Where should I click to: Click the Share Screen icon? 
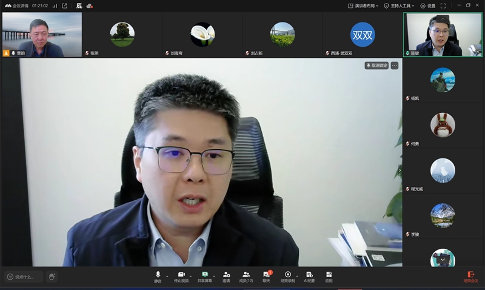tap(205, 277)
